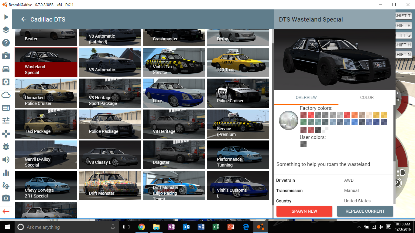Select the Crashmaster configuration thumbnail
This screenshot has height=233, width=415.
[174, 38]
